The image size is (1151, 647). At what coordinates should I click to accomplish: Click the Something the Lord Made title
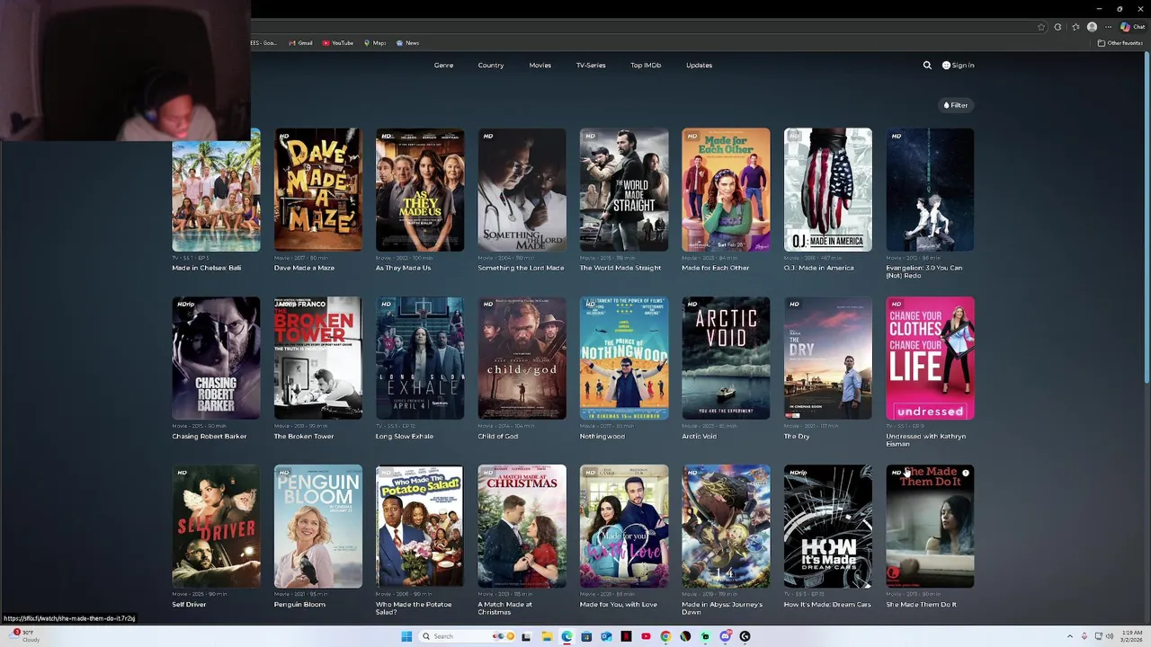(x=521, y=268)
